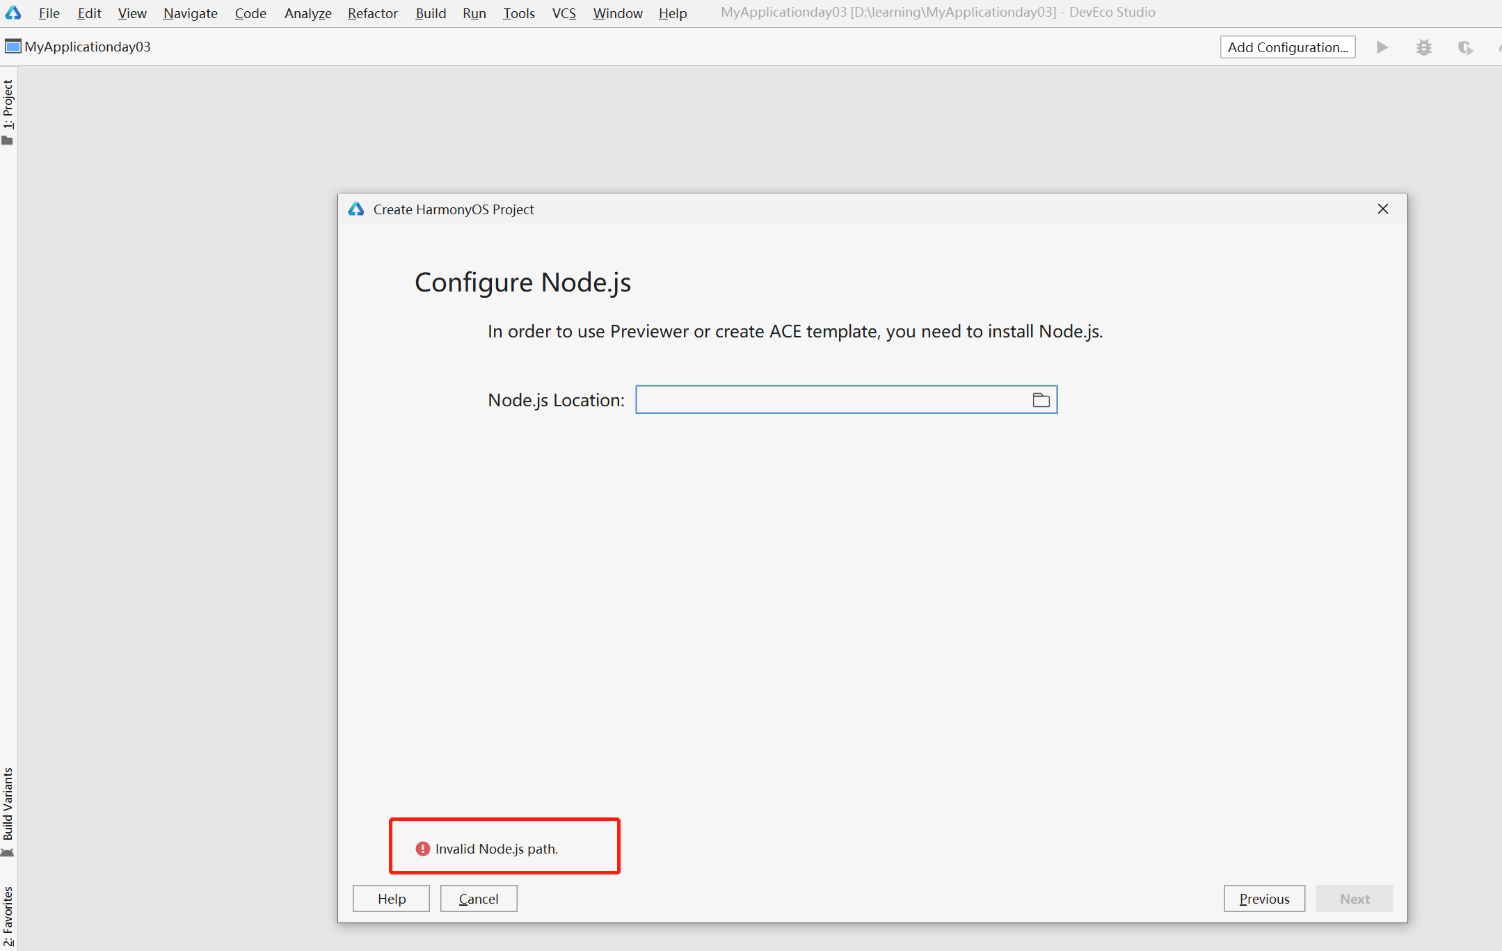The height and width of the screenshot is (951, 1502).
Task: Open the Refactor menu
Action: (x=372, y=13)
